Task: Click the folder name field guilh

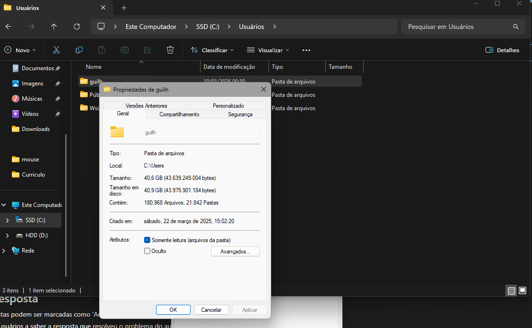Action: tap(202, 133)
